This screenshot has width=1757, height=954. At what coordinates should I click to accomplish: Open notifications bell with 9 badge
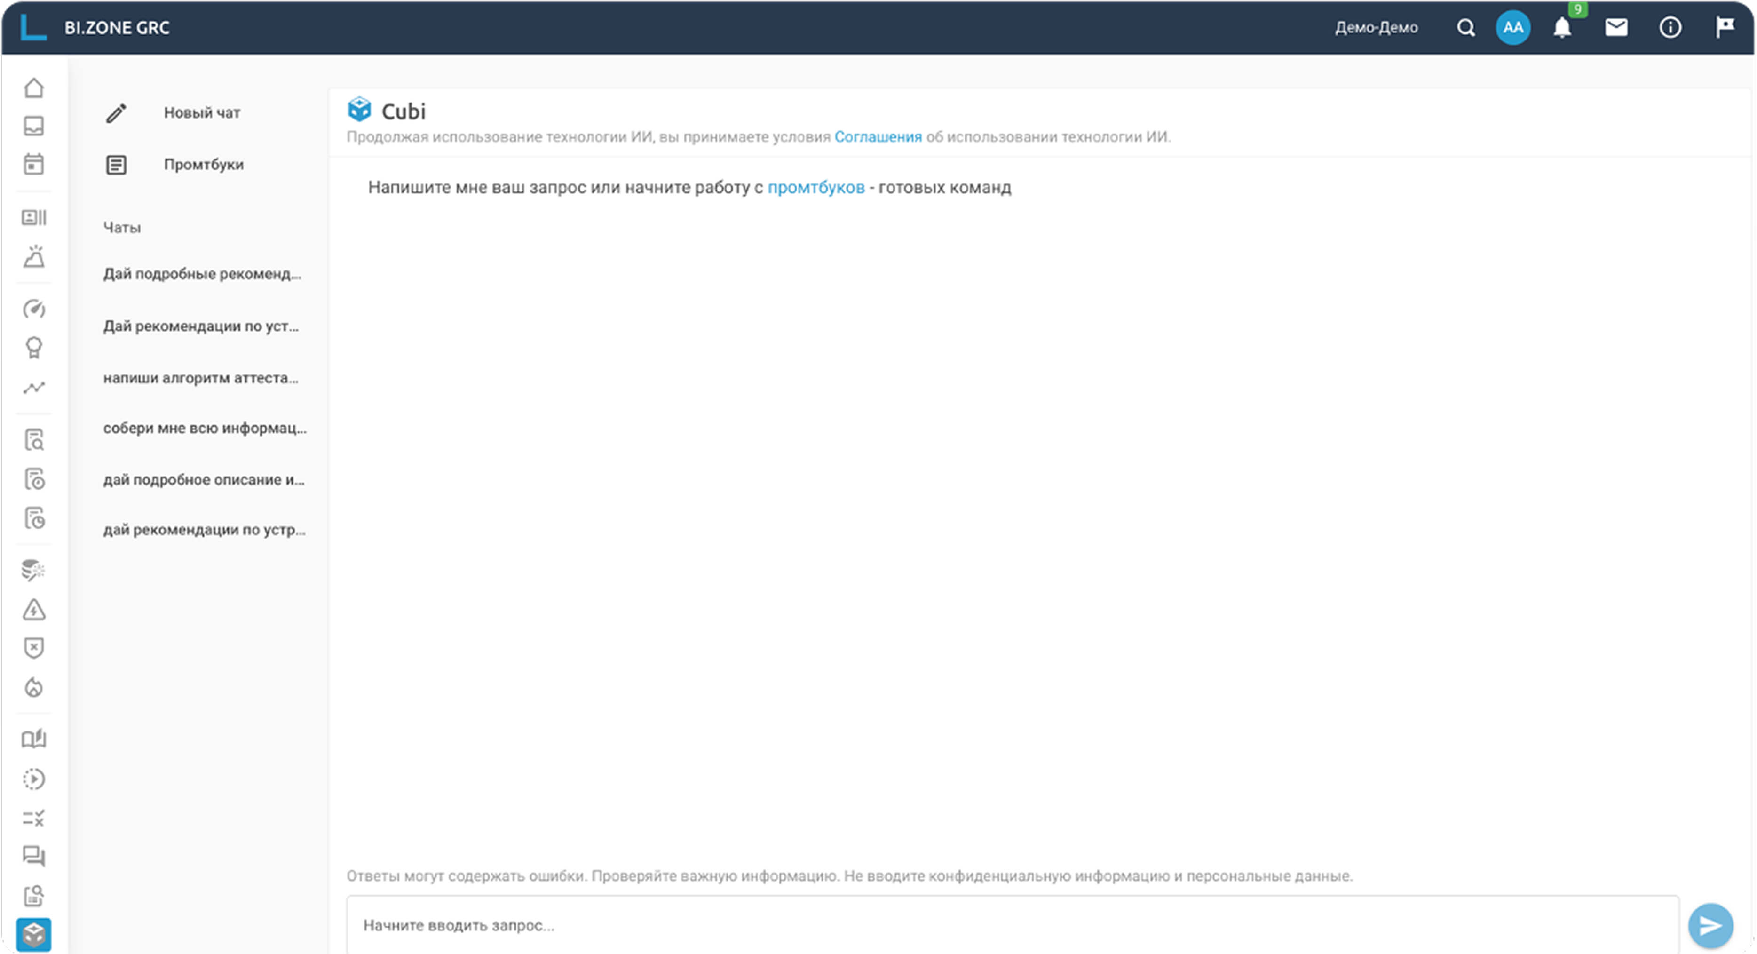click(x=1563, y=28)
